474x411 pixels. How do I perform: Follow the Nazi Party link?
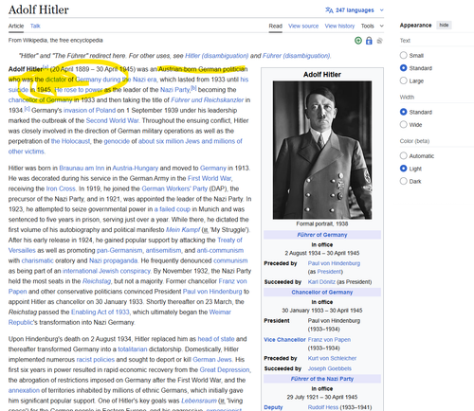click(x=174, y=90)
